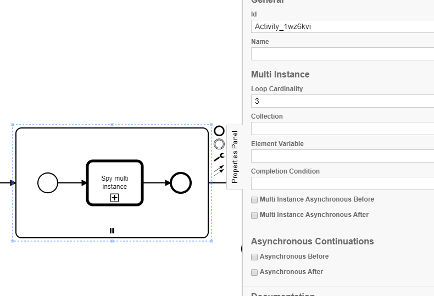Viewport: 434px width, 296px height.
Task: Open the wrench change-type tool
Action: tap(219, 157)
